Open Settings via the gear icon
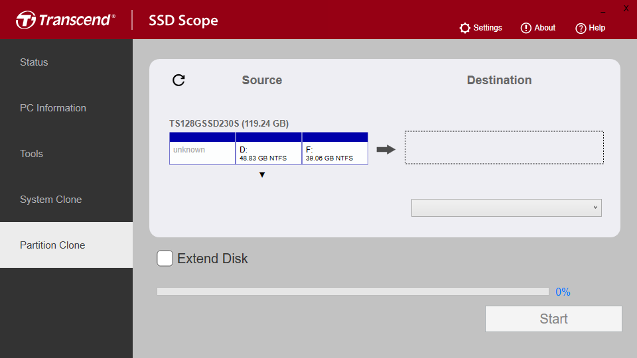637x358 pixels. tap(464, 28)
